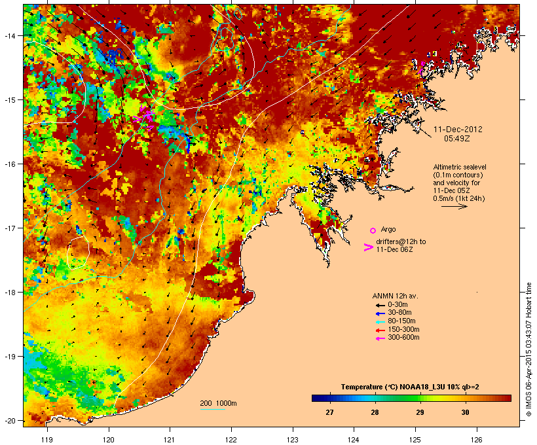The image size is (537, 445).
Task: Click the black 0-30m legend arrow
Action: (380, 306)
